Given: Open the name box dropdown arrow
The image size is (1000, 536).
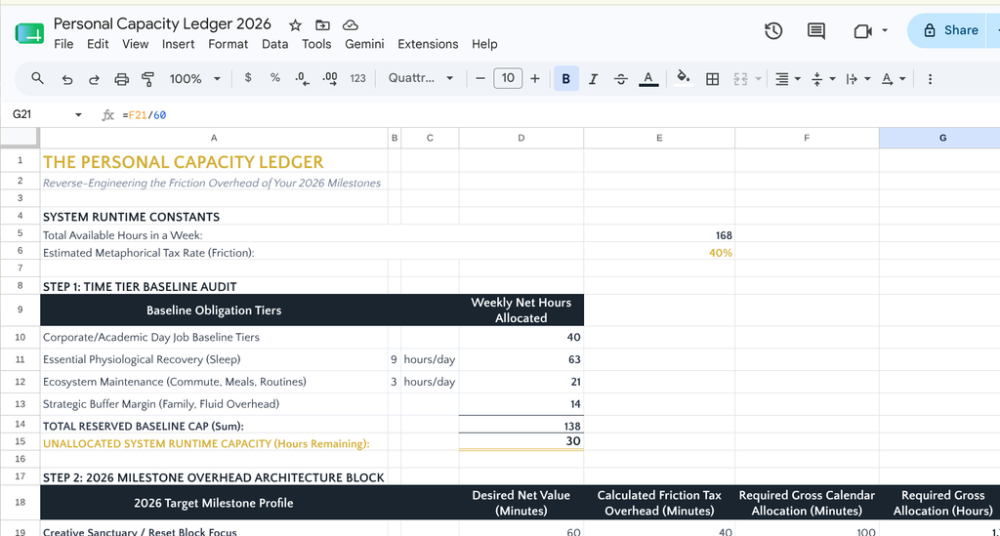Looking at the screenshot, I should click(x=78, y=115).
